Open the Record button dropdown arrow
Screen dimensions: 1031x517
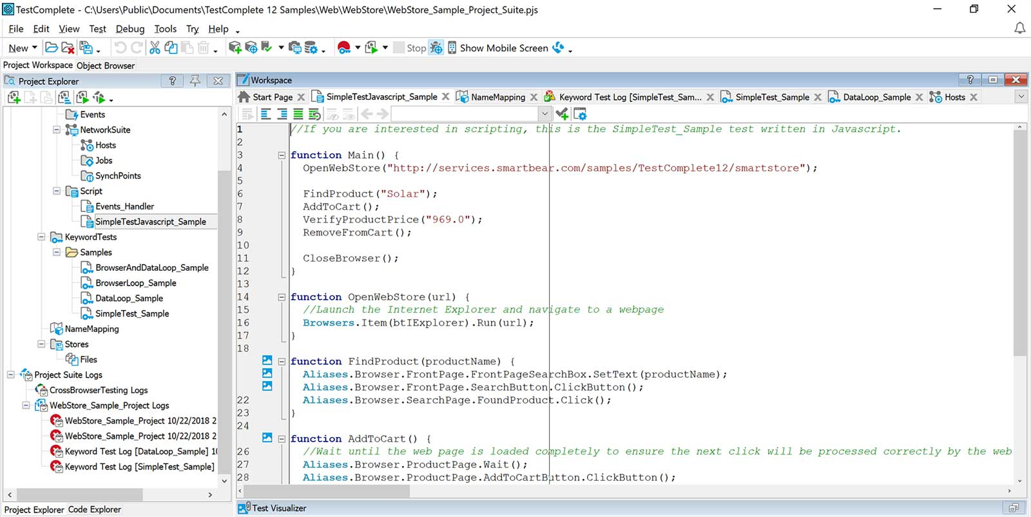tap(358, 48)
